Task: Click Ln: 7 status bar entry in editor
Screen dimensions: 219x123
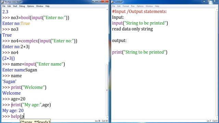Action: click(209, 121)
